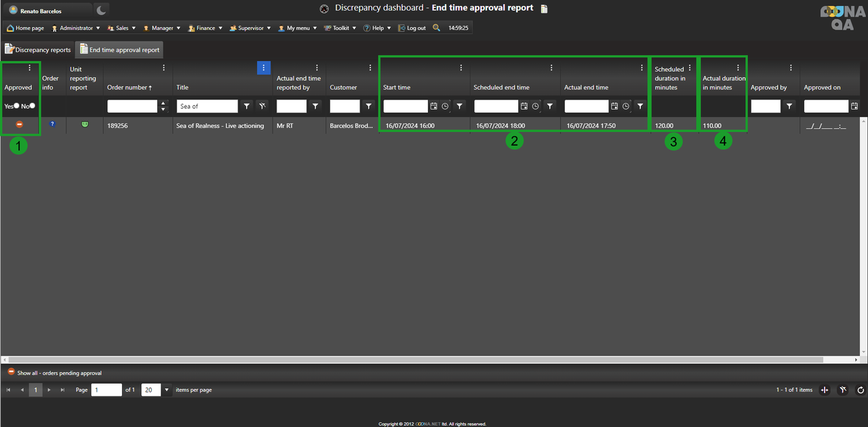This screenshot has width=868, height=427.
Task: Select the Approved 'Yes' radio button
Action: click(x=16, y=106)
